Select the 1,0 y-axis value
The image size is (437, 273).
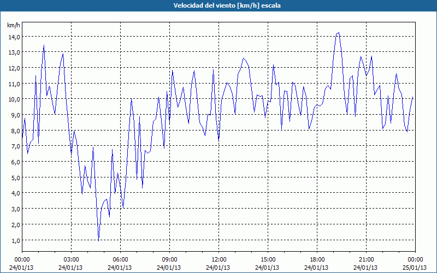(x=15, y=240)
